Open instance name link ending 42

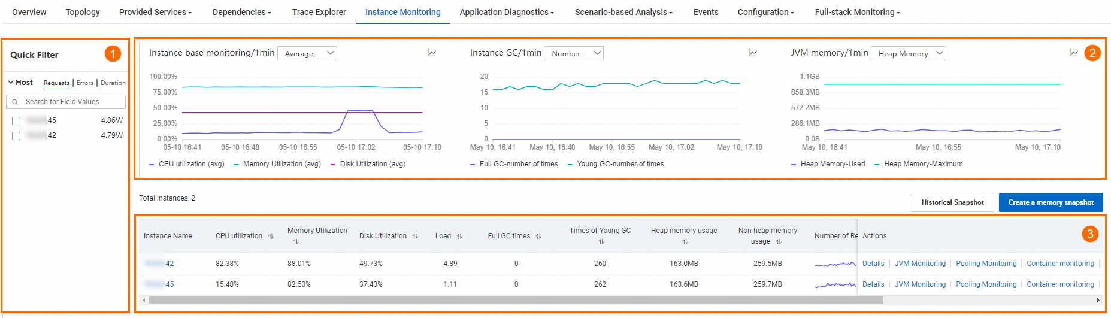[x=159, y=264]
